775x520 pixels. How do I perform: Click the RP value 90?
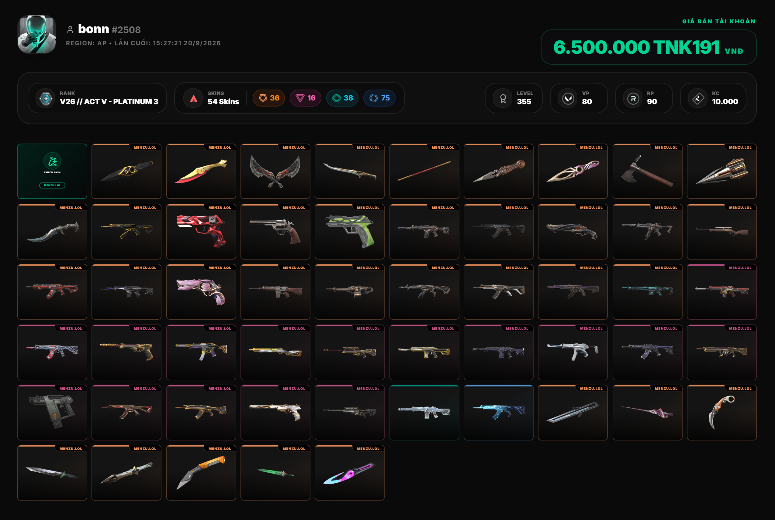click(x=652, y=101)
